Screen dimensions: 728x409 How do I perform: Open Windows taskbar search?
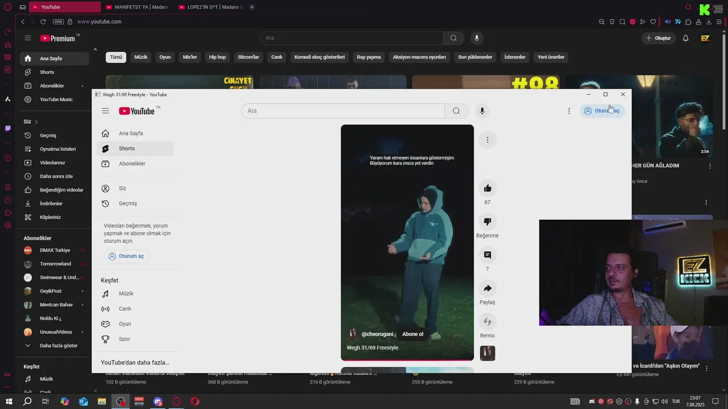pyautogui.click(x=27, y=401)
